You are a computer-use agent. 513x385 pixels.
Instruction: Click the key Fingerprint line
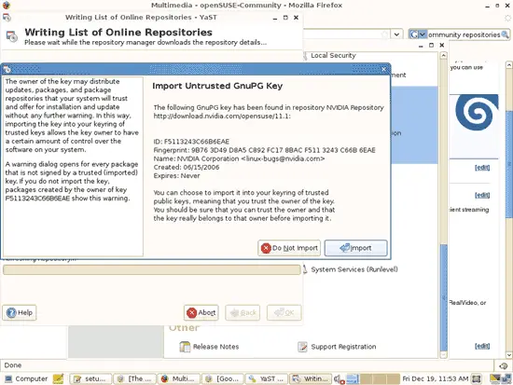click(264, 150)
